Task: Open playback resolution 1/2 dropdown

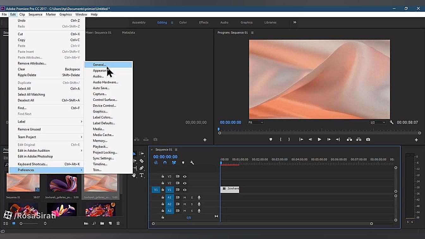Action: (378, 122)
